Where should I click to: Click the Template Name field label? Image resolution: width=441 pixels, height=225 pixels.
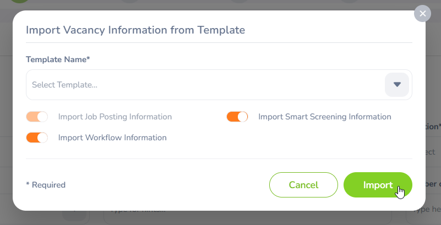[x=58, y=59]
